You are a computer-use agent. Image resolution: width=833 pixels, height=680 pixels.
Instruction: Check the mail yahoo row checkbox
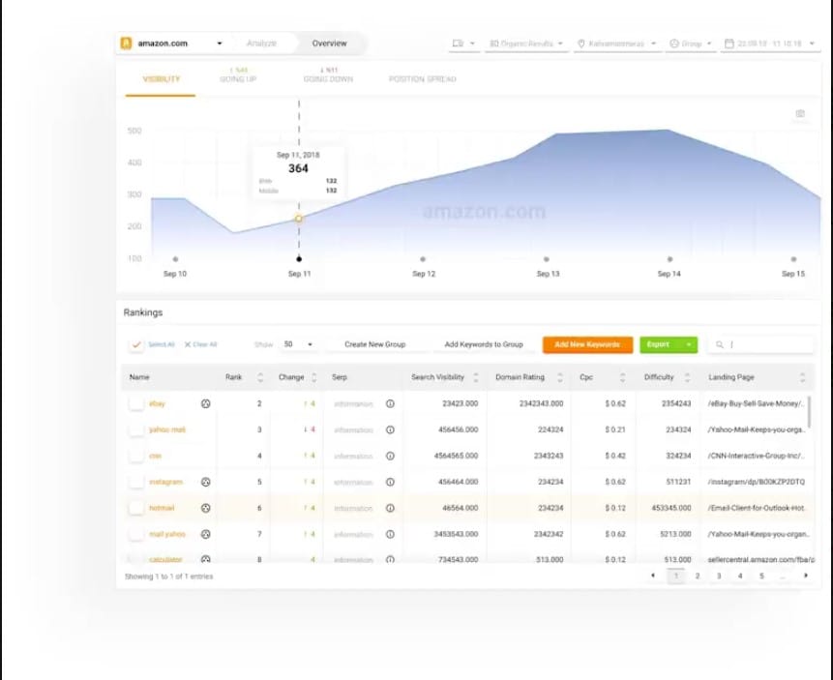(136, 534)
